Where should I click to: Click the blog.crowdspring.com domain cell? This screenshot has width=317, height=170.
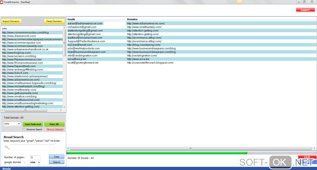(144, 45)
